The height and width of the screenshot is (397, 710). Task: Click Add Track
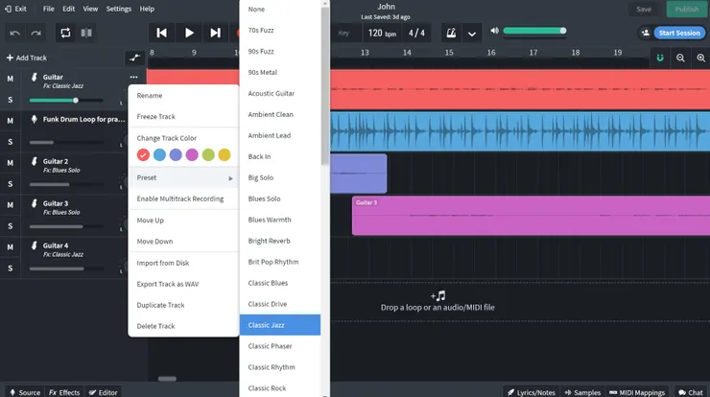pos(27,58)
